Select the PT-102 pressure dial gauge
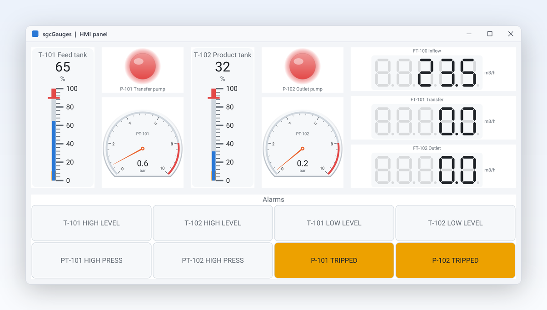Screen dimensions: 547x310 (303, 144)
